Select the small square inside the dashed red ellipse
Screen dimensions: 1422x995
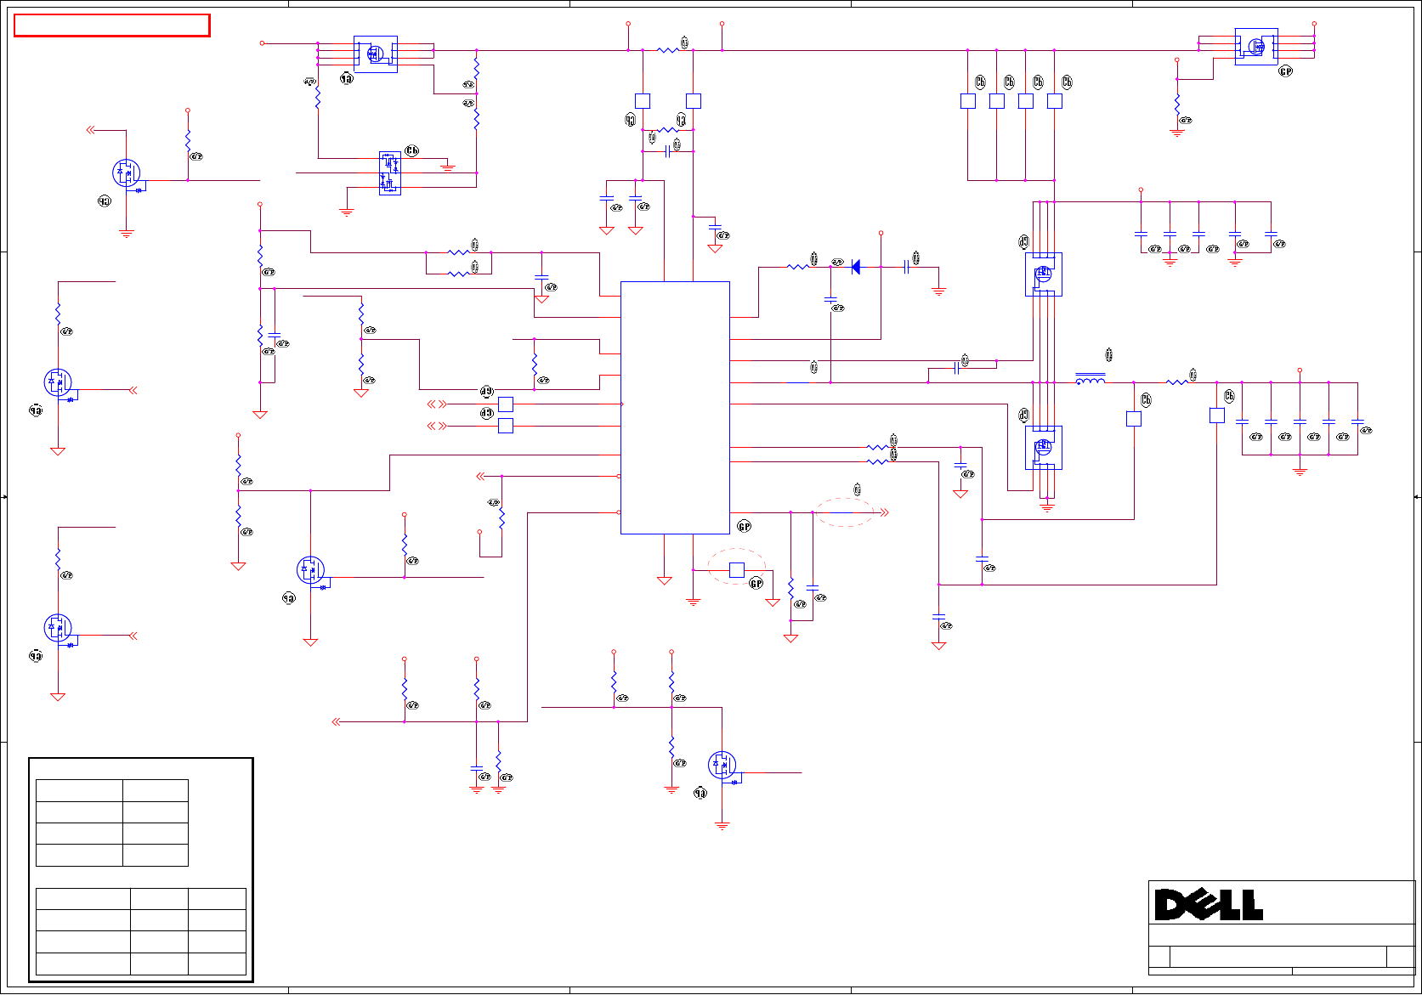tap(737, 570)
